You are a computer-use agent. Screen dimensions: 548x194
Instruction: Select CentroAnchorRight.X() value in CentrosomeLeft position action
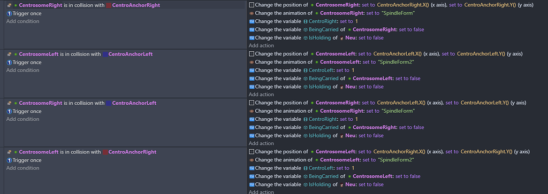pyautogui.click(x=399, y=151)
